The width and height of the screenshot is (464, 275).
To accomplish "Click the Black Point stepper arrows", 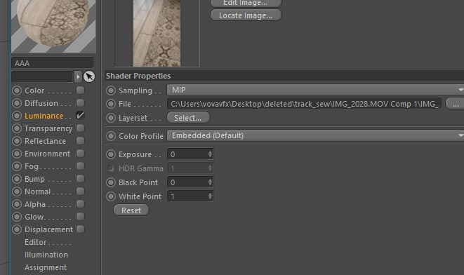I will (x=210, y=182).
